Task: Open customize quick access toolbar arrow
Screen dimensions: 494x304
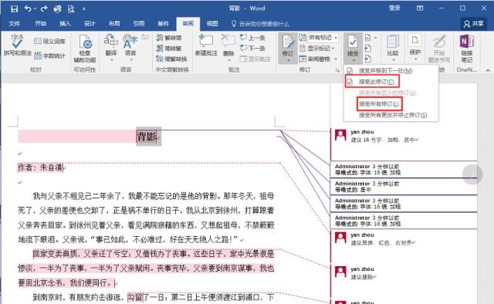Action: pos(84,9)
